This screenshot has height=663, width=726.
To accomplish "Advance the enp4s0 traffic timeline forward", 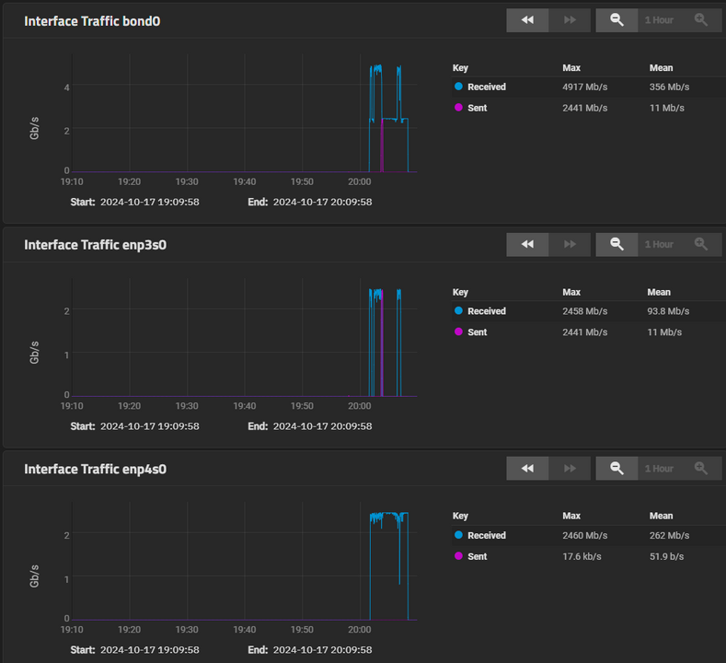I will [x=570, y=469].
